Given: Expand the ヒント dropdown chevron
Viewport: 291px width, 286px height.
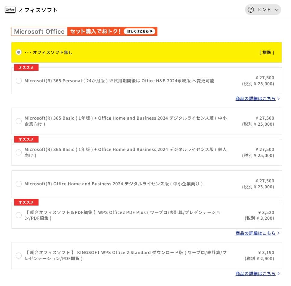Looking at the screenshot, I should click(277, 10).
